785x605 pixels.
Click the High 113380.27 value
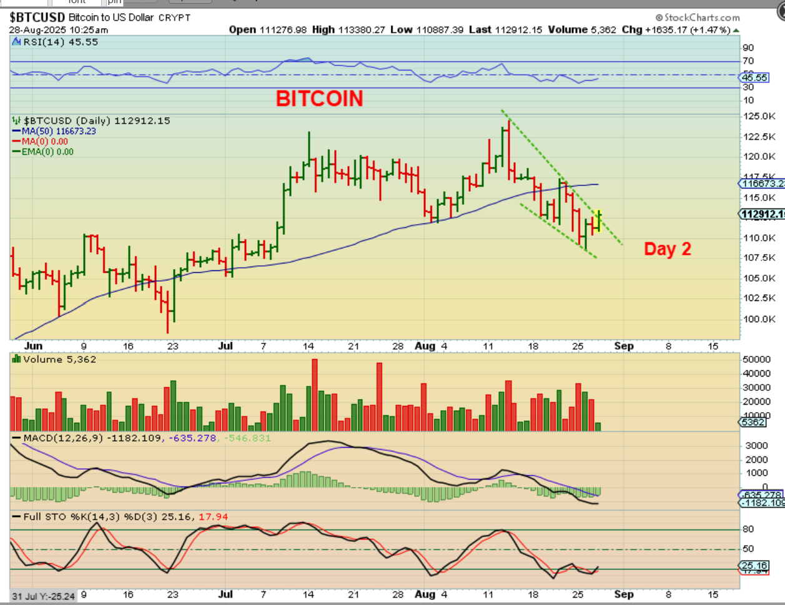click(348, 29)
